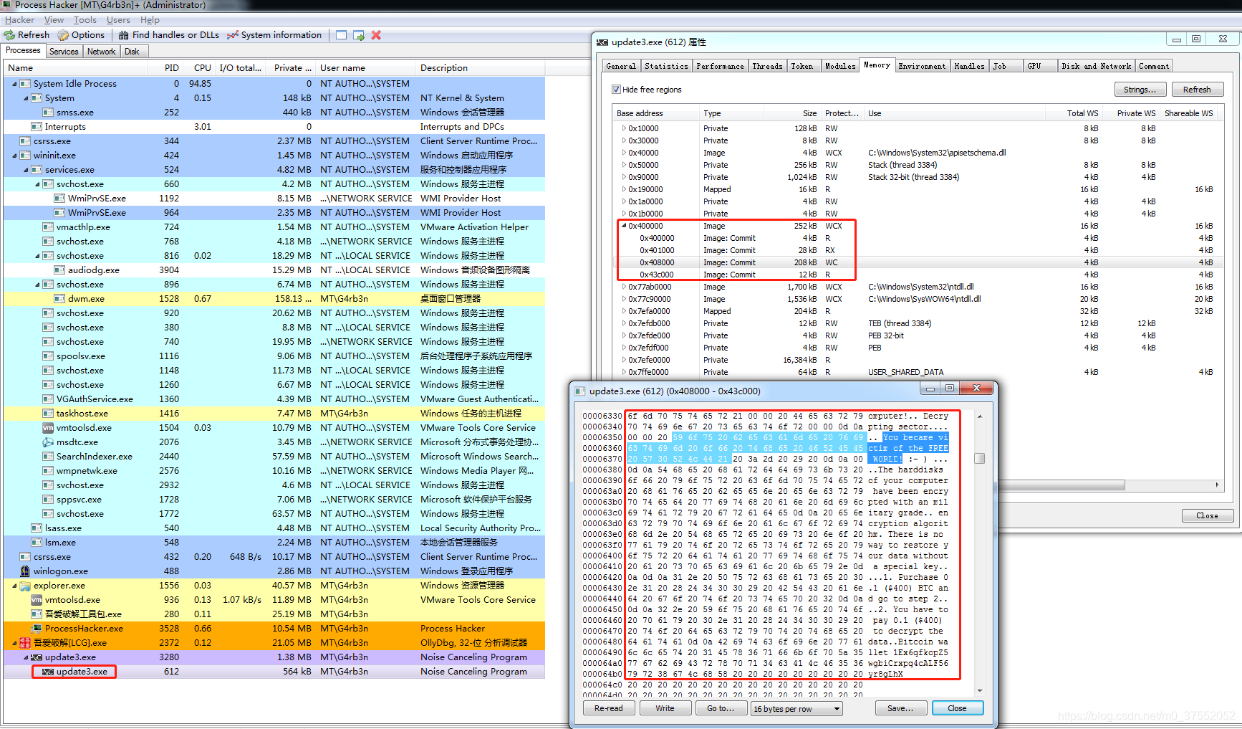Select the dwm.exe process icon
The height and width of the screenshot is (729, 1242).
(59, 299)
